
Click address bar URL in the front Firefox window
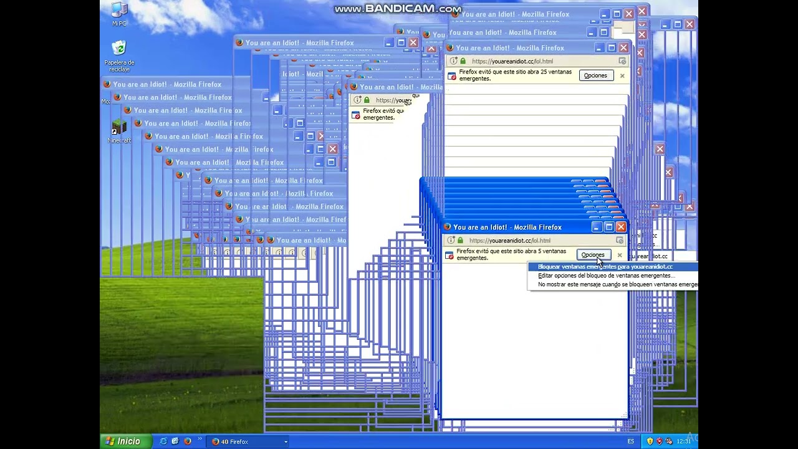[x=510, y=241]
